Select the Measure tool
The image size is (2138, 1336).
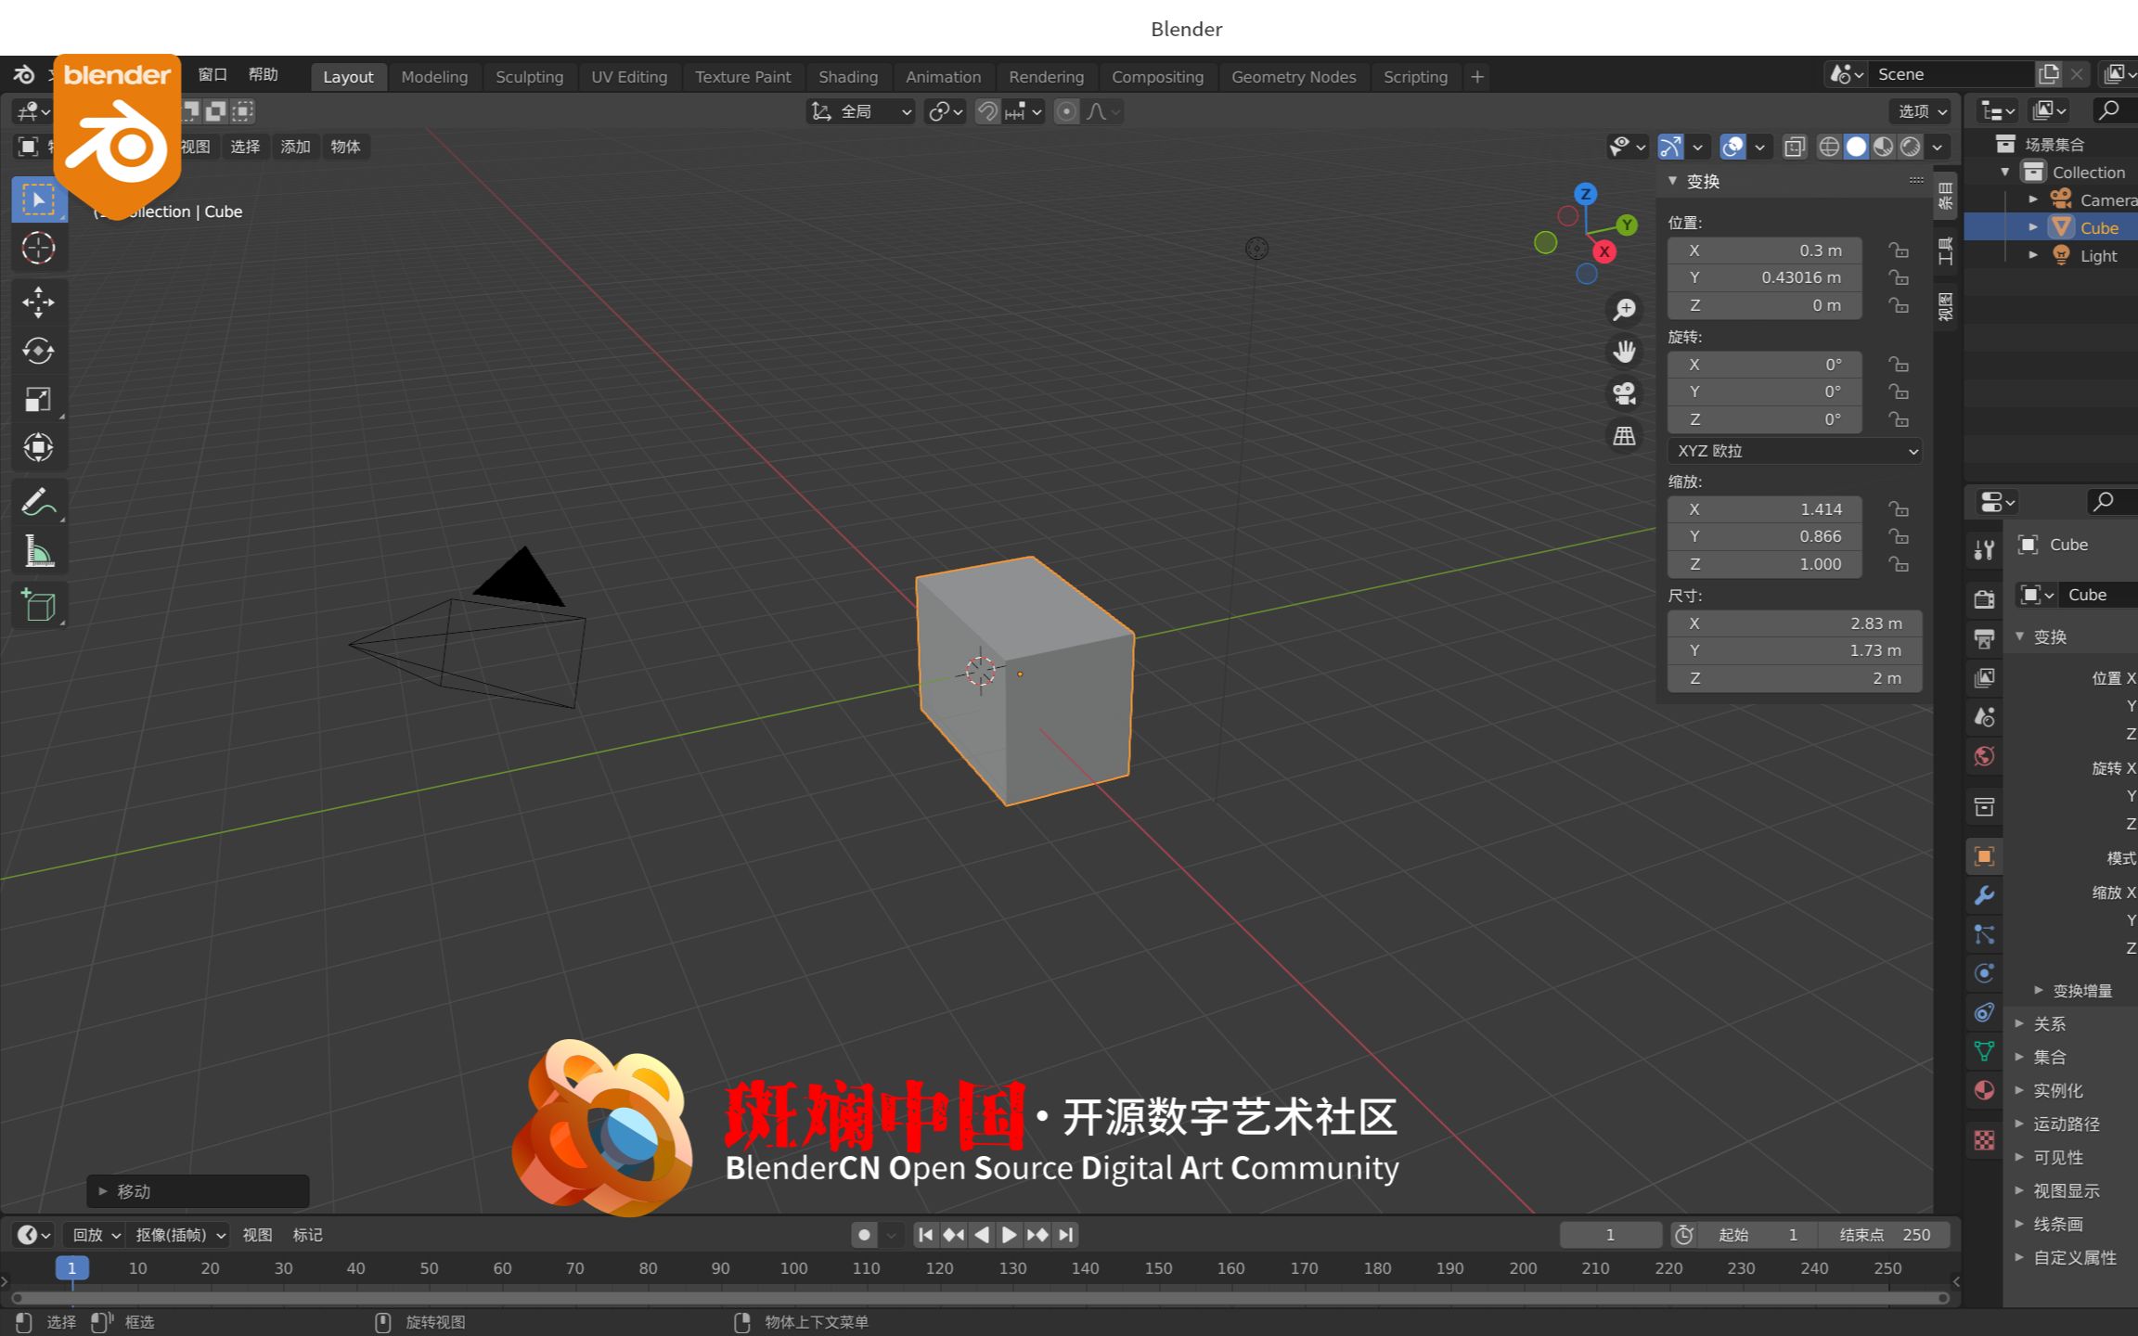(39, 549)
